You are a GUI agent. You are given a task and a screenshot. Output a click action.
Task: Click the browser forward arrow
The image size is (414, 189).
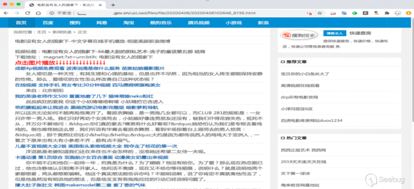[x=16, y=13]
